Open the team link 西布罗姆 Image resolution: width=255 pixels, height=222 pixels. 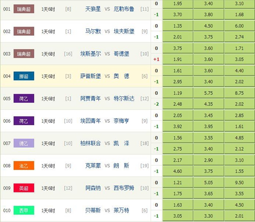[124, 188]
